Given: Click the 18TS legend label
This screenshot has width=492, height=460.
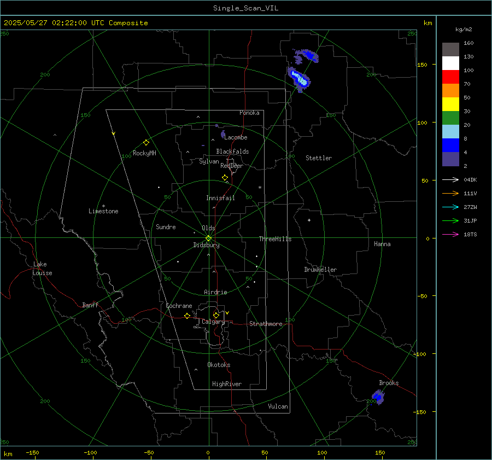Looking at the screenshot, I should tap(470, 234).
